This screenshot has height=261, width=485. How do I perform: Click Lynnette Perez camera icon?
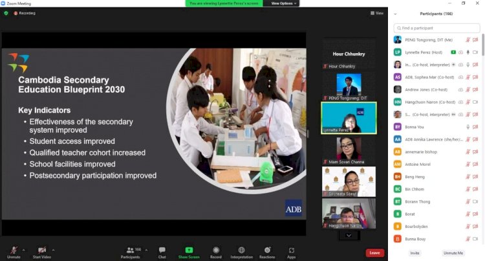(475, 52)
